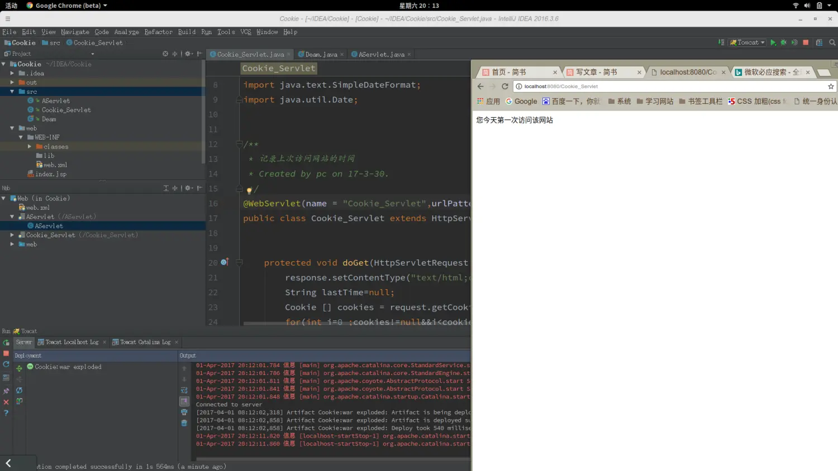Reload the localhost page in Chrome
The height and width of the screenshot is (471, 838).
click(505, 86)
